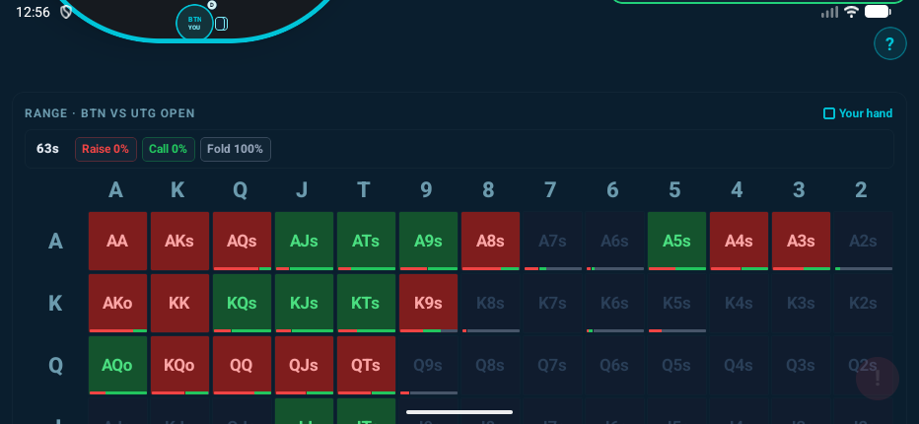Select the AA cell in range grid

pos(117,241)
